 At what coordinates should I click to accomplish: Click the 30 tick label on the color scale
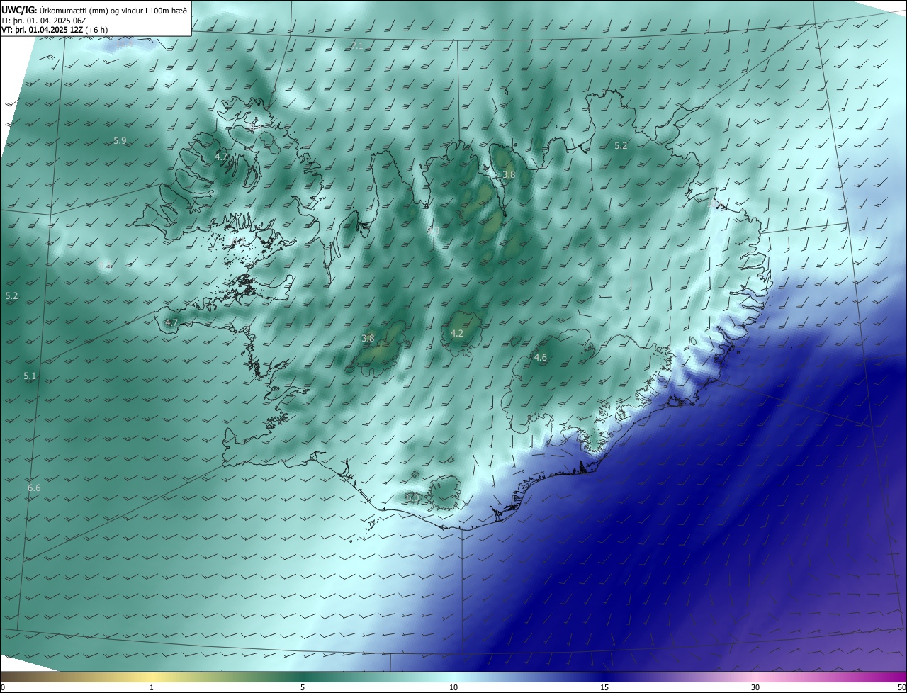[x=755, y=687]
